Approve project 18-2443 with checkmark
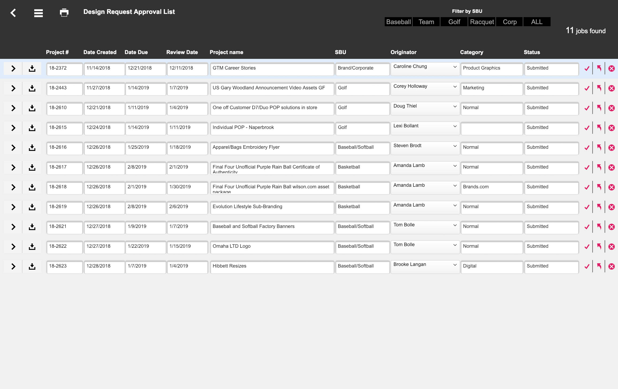The width and height of the screenshot is (618, 389). click(587, 88)
